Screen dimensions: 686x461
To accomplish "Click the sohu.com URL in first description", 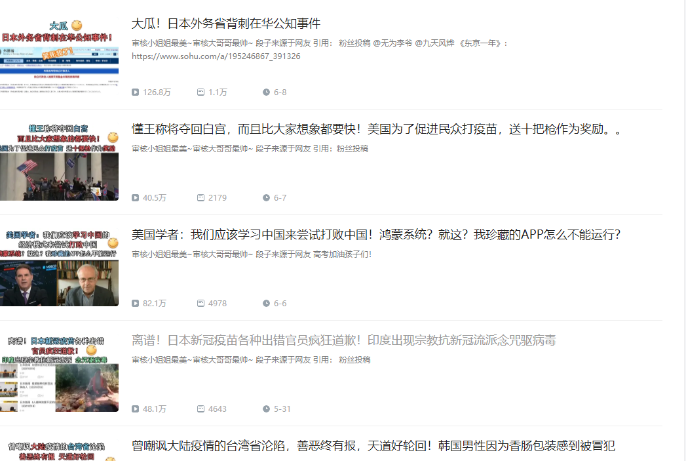I will 216,56.
